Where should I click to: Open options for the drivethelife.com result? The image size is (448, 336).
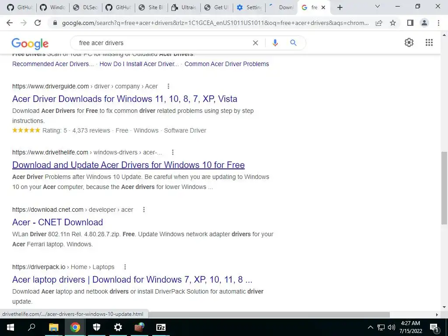click(x=172, y=152)
